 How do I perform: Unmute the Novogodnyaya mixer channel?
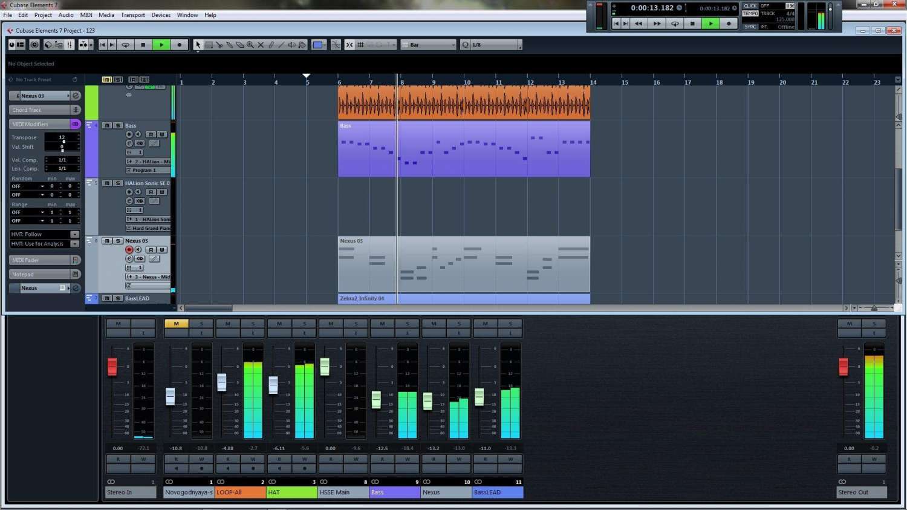[176, 324]
